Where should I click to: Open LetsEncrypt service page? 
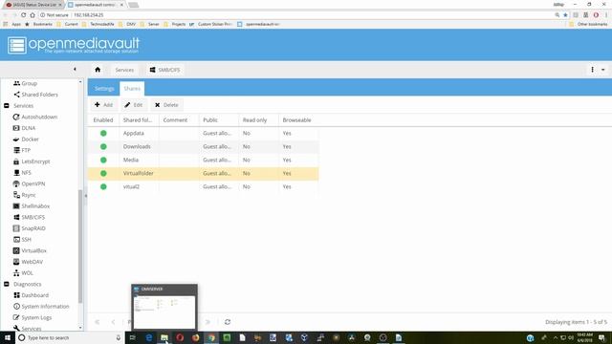32,161
